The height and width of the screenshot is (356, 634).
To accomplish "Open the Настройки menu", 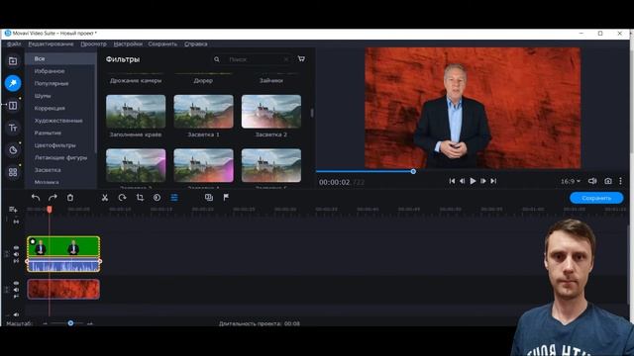I will point(128,44).
